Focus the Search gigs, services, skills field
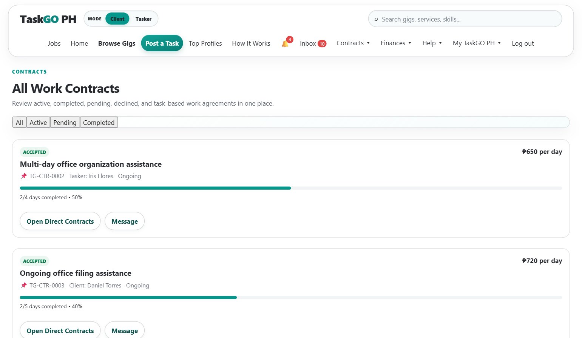The height and width of the screenshot is (338, 582). pos(465,19)
